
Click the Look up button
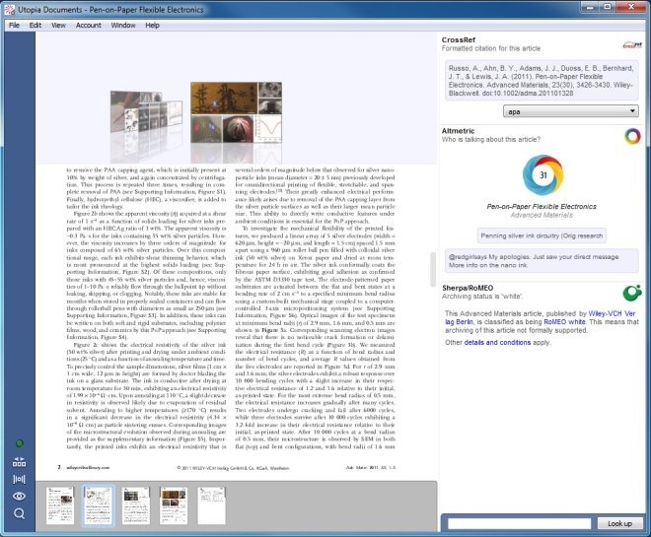[x=619, y=523]
